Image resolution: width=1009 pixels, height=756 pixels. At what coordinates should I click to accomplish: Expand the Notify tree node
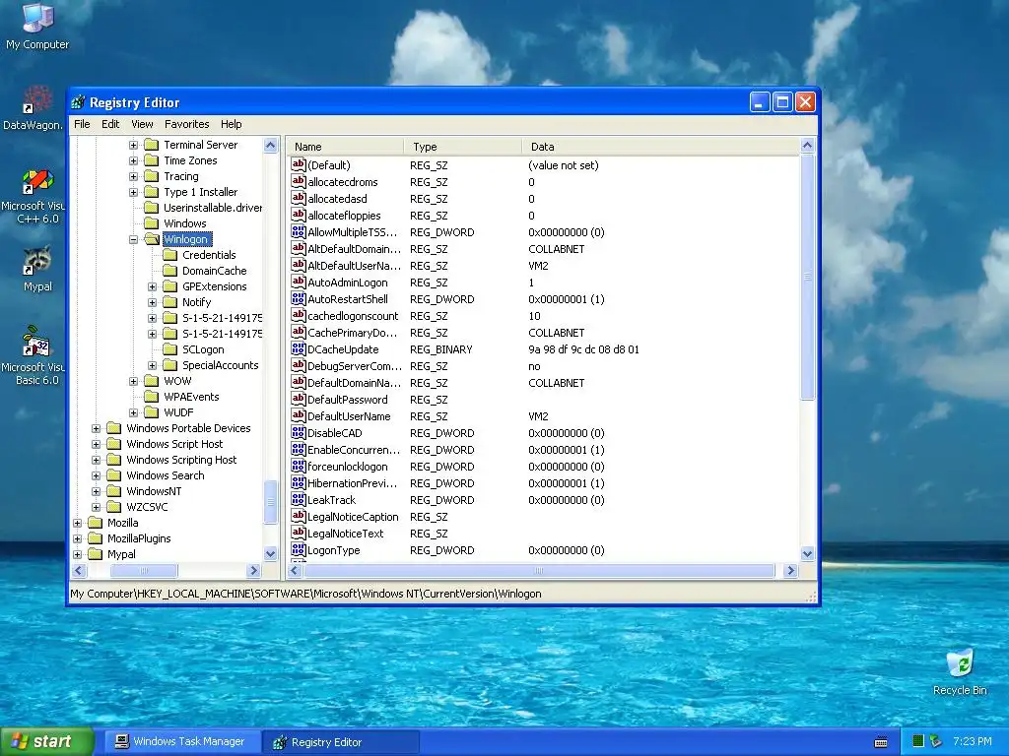pos(152,302)
